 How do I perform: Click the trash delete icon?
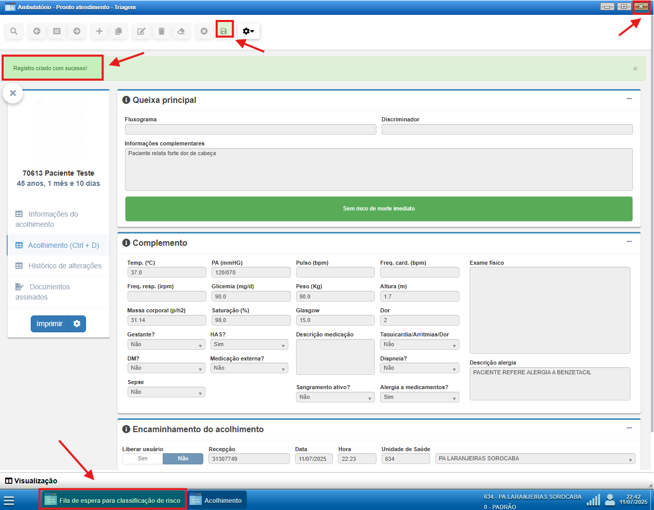(x=161, y=31)
